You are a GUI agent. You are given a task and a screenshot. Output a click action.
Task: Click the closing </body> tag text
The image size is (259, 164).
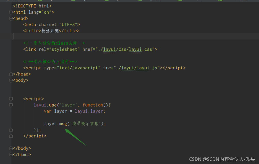22,148
